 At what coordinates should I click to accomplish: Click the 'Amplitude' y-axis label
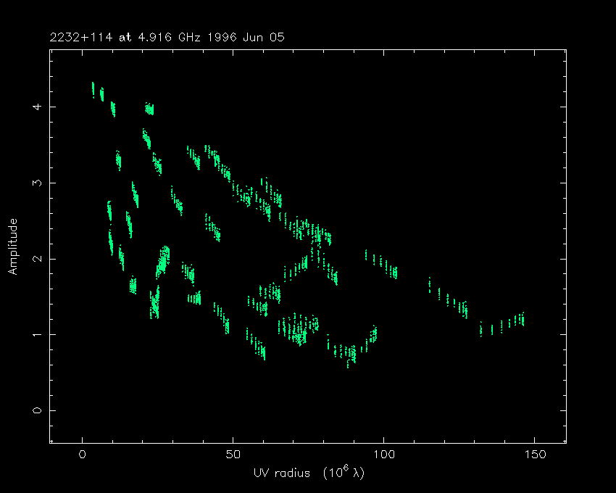click(x=12, y=248)
